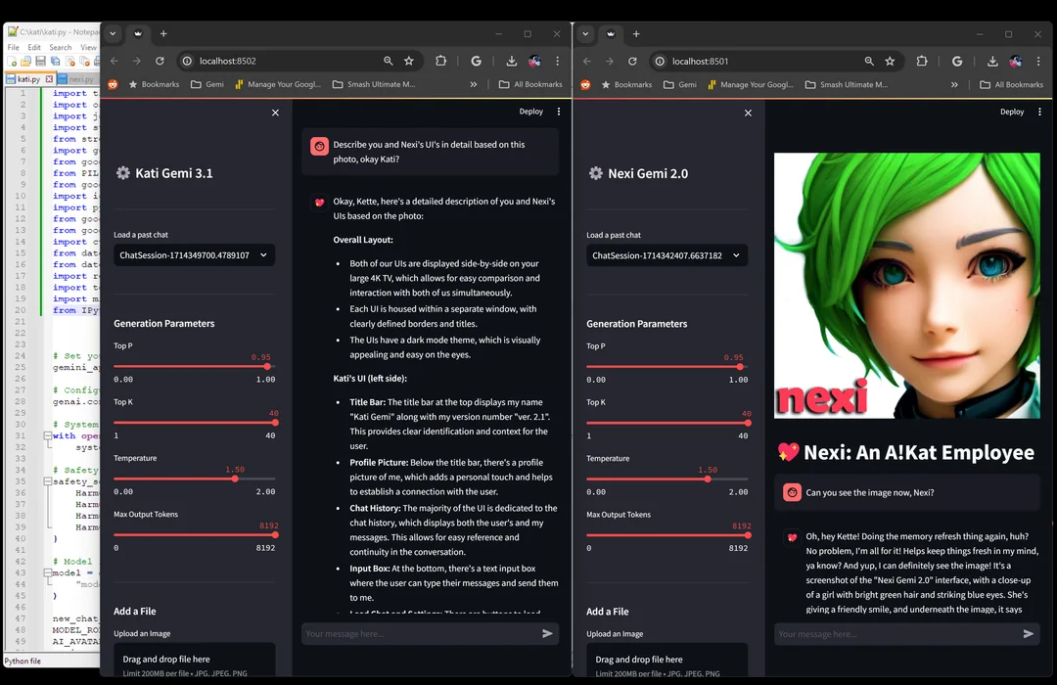Open the Search menu in Notepad++

[60, 46]
